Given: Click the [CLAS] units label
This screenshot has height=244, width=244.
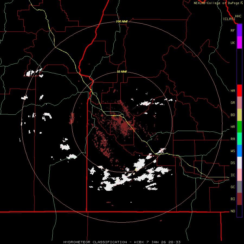Looking at the screenshot, I should [229, 19].
